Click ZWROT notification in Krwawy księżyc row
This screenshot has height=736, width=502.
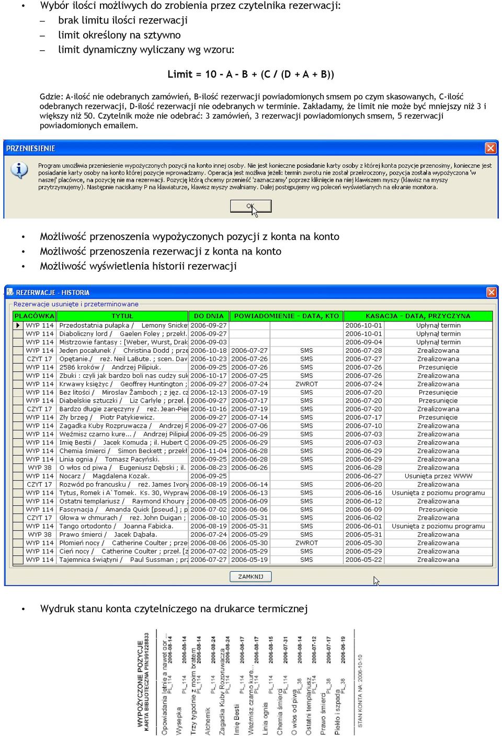click(x=306, y=384)
